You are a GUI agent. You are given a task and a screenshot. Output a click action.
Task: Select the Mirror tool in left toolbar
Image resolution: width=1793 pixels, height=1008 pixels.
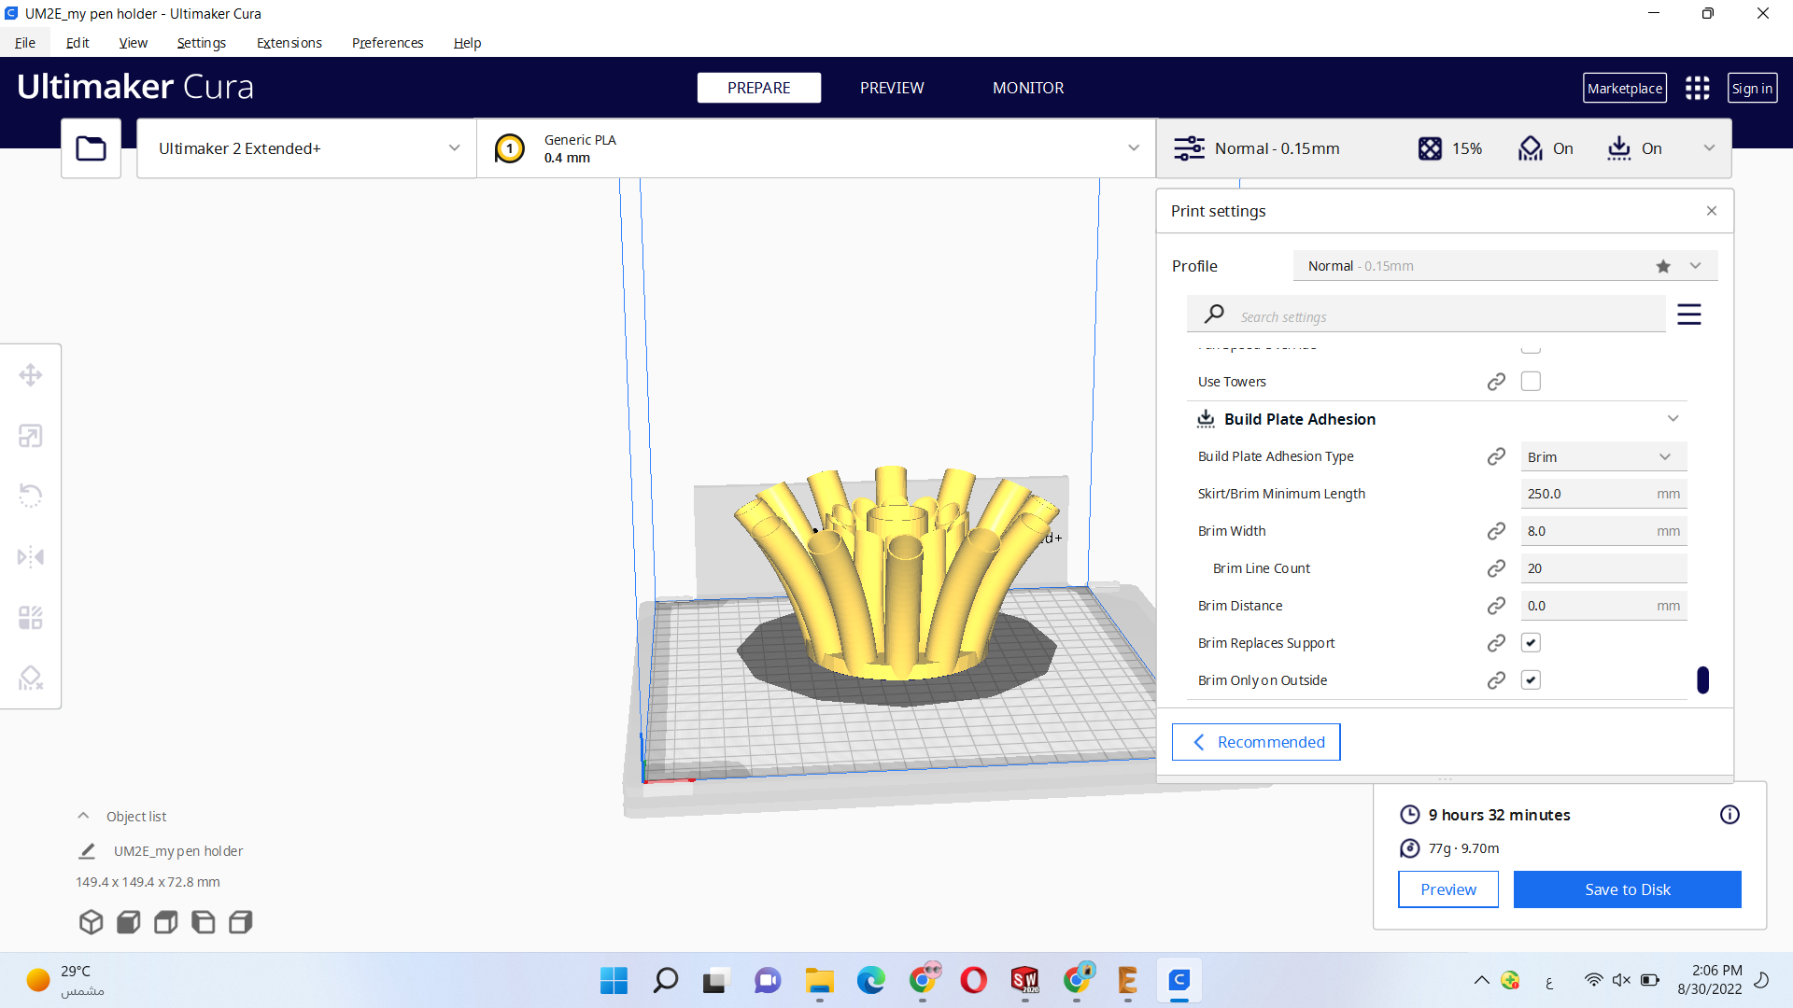pyautogui.click(x=31, y=557)
